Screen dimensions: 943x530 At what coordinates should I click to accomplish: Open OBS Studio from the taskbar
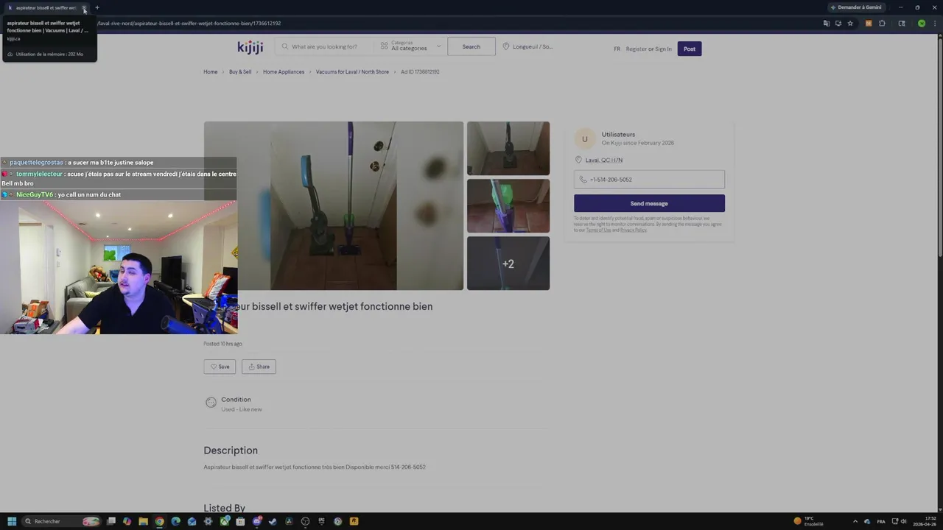coord(305,521)
